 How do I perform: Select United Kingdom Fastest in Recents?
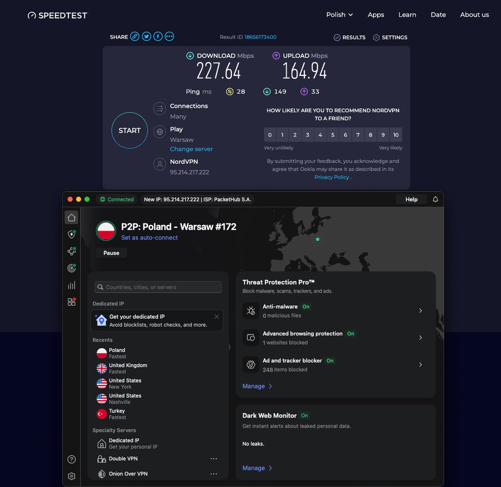click(x=158, y=369)
